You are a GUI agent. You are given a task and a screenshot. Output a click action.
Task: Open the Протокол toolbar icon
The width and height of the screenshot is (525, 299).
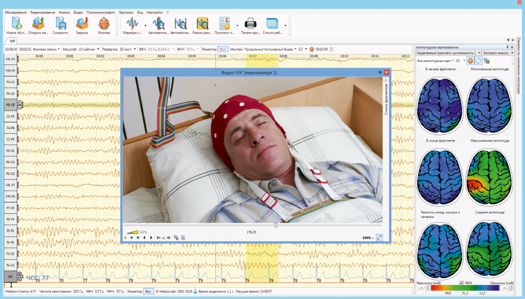[225, 24]
